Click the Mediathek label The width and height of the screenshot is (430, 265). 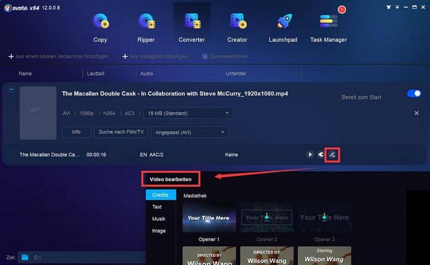[195, 196]
